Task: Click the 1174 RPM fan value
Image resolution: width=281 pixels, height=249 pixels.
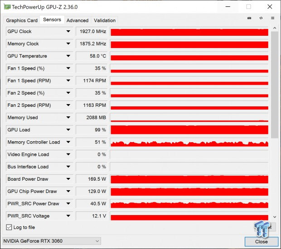Action: pos(92,81)
